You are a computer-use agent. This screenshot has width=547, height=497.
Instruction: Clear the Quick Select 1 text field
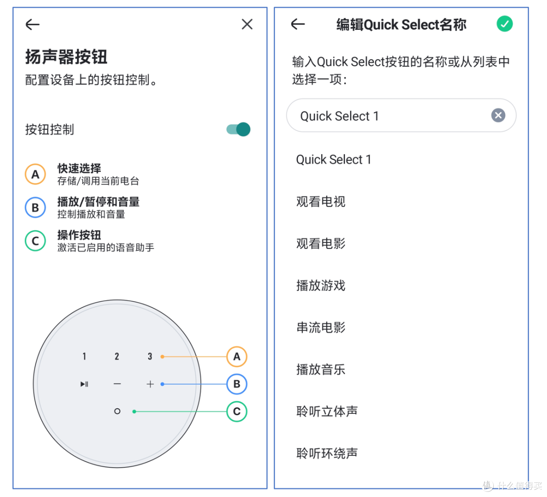tap(498, 115)
